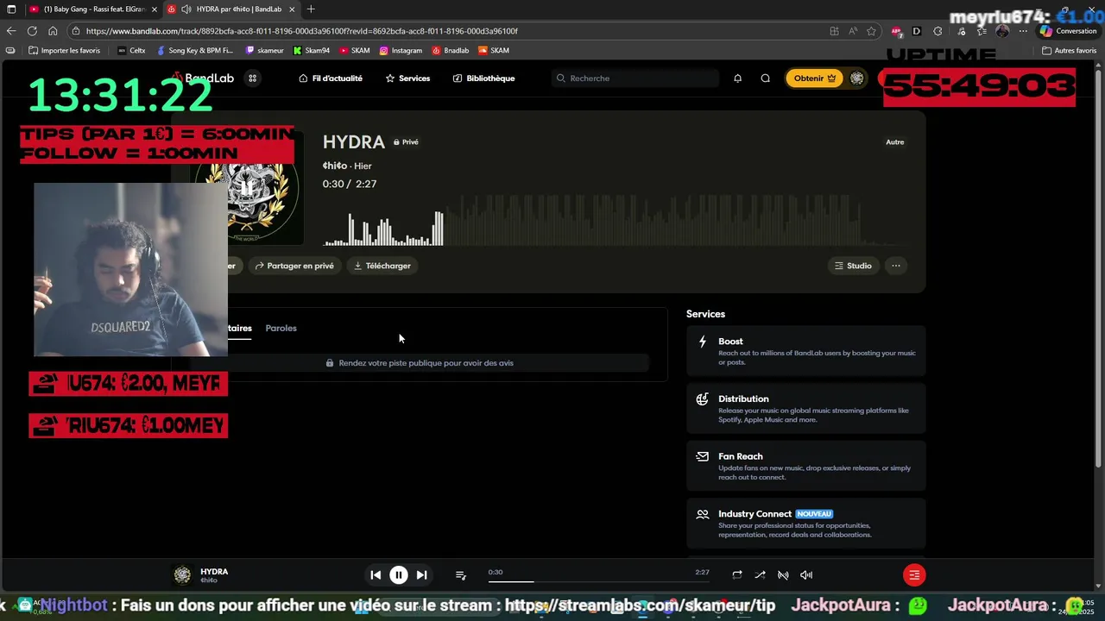Toggle shuffle in the bottom player
The image size is (1105, 621).
pos(760,575)
